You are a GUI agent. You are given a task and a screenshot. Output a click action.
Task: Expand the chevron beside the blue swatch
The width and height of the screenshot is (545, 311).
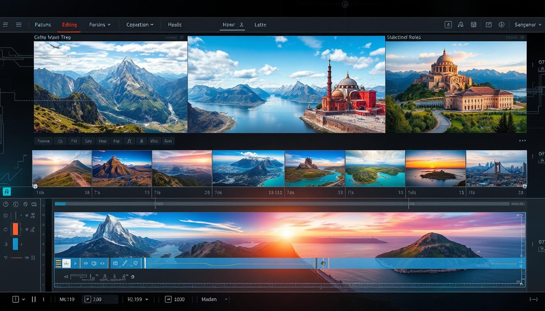click(x=21, y=244)
